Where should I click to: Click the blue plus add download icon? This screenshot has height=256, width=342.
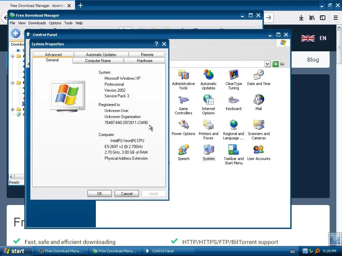tap(15, 33)
